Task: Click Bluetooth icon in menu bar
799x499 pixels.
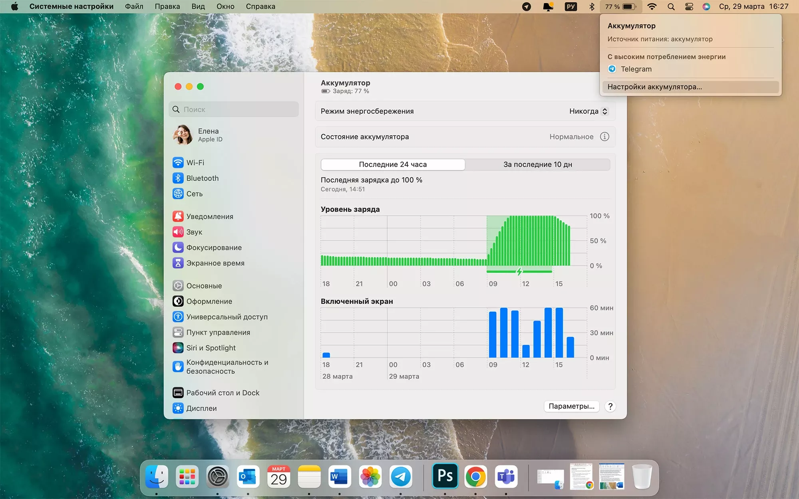Action: pyautogui.click(x=592, y=6)
